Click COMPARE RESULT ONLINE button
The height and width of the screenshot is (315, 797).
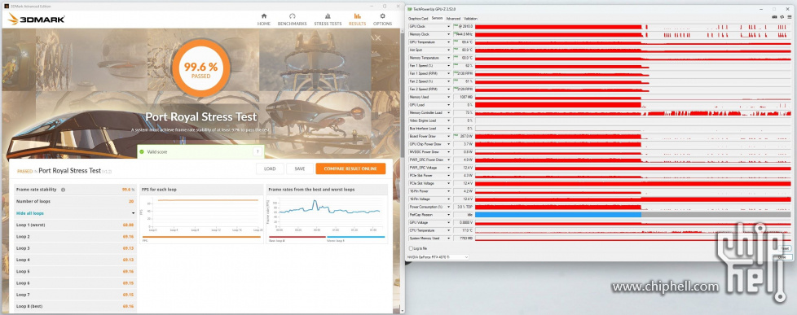[350, 168]
